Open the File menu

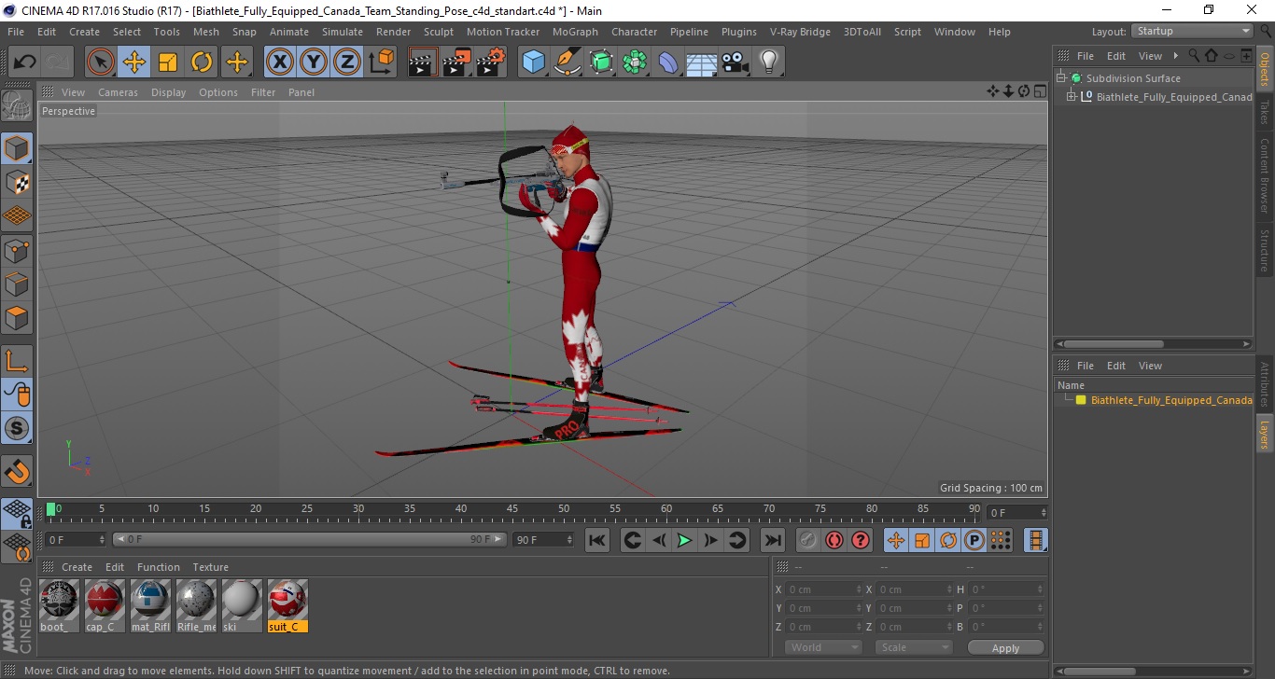pyautogui.click(x=16, y=32)
